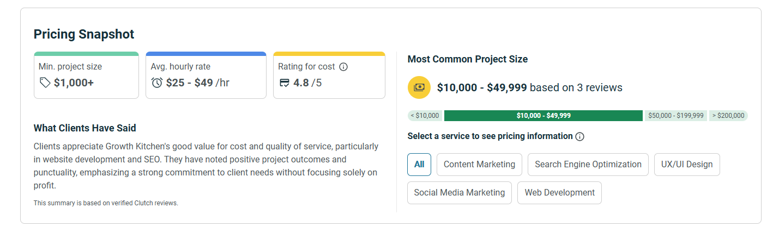Select the Content Marketing filter
The height and width of the screenshot is (233, 773).
coord(479,165)
